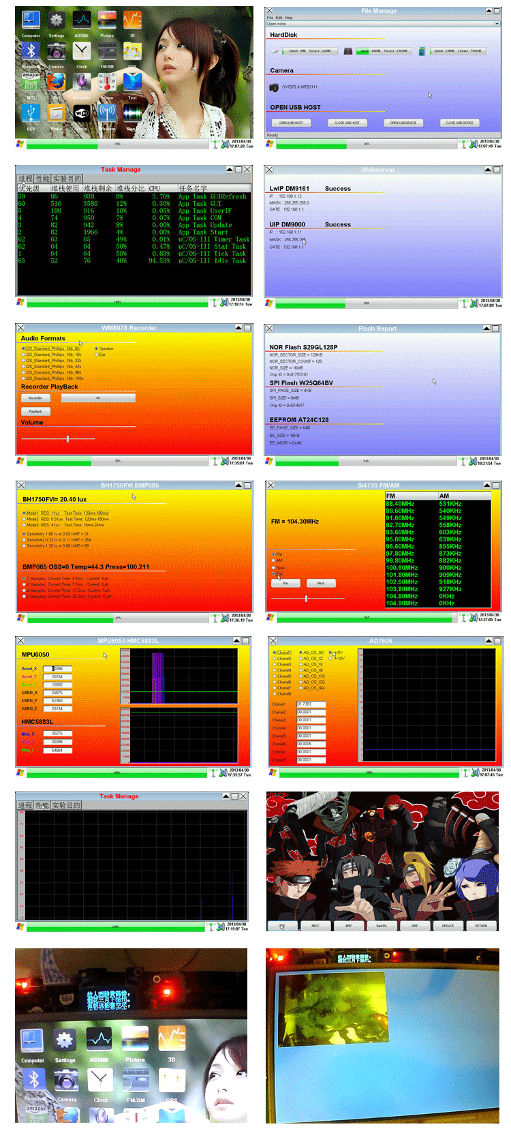Screen dimensions: 511x1131
Task: Open the AD7606 icon in the photographed desktop
Action: point(99,1040)
